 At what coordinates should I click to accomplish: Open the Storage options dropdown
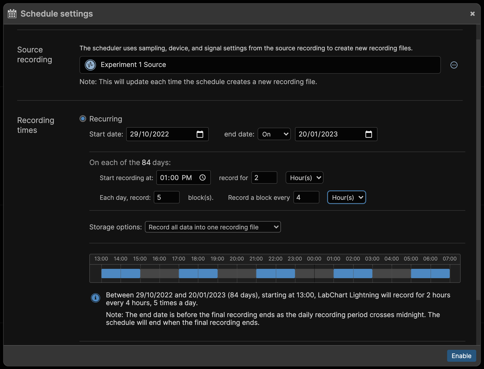click(x=213, y=227)
